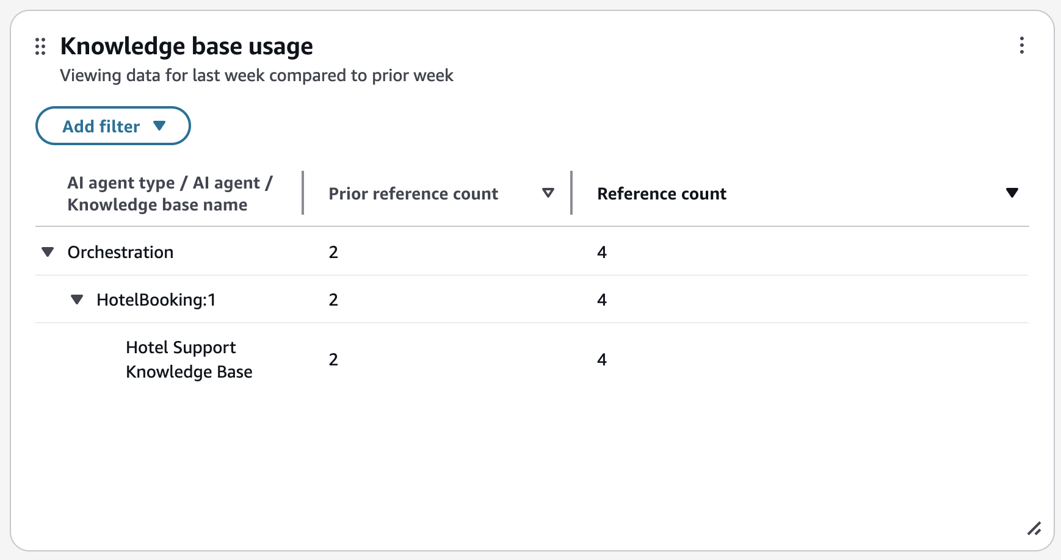Click the divider between Prior and Reference columns

click(571, 193)
